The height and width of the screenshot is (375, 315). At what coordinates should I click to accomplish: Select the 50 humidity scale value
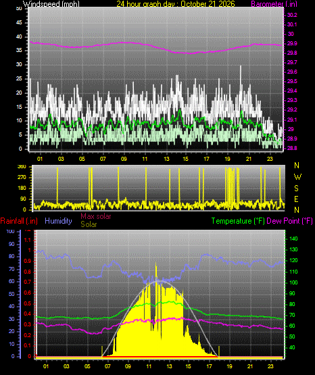[x=11, y=294]
